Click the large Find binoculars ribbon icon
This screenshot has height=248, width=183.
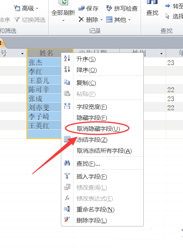click(152, 2)
